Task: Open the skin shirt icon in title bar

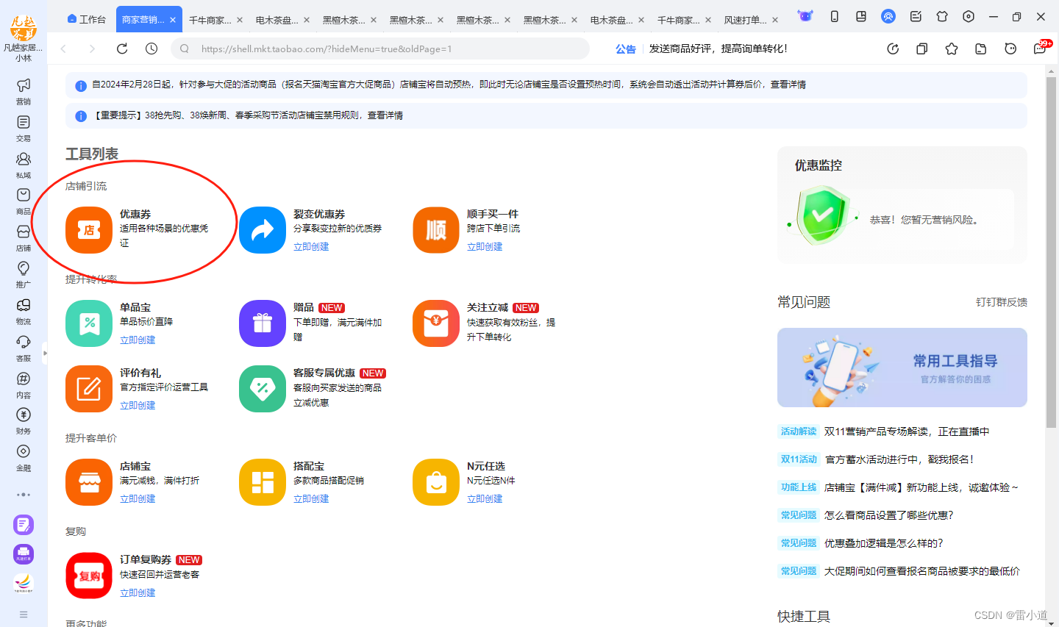Action: coord(942,16)
